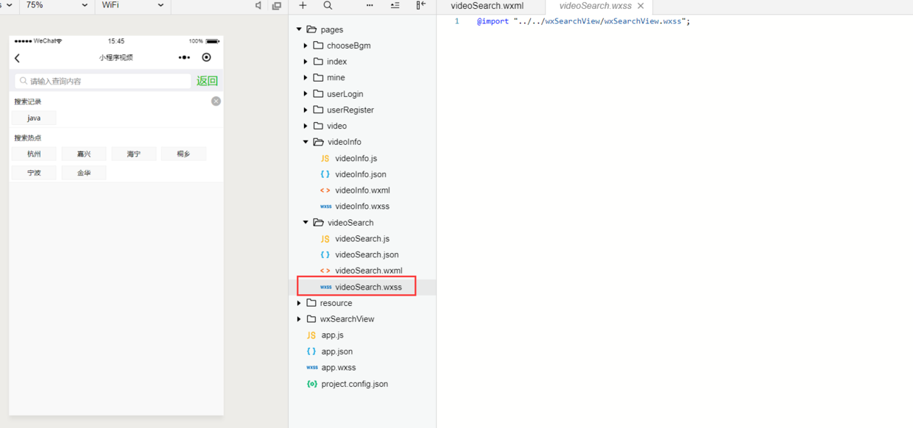Collapse the videoInfo folder

pyautogui.click(x=306, y=142)
